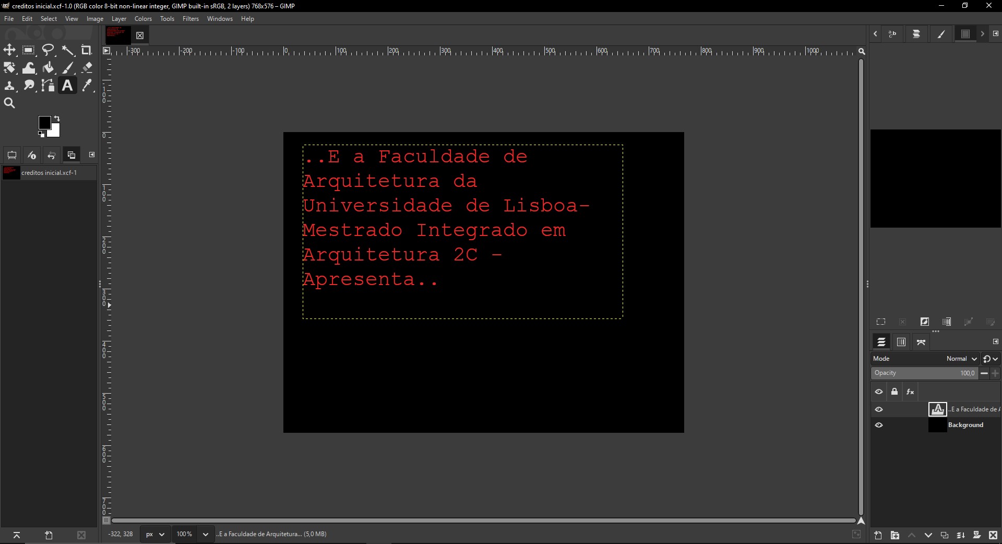Select the Color Picker eyedropper tool
The image size is (1002, 544).
(87, 86)
